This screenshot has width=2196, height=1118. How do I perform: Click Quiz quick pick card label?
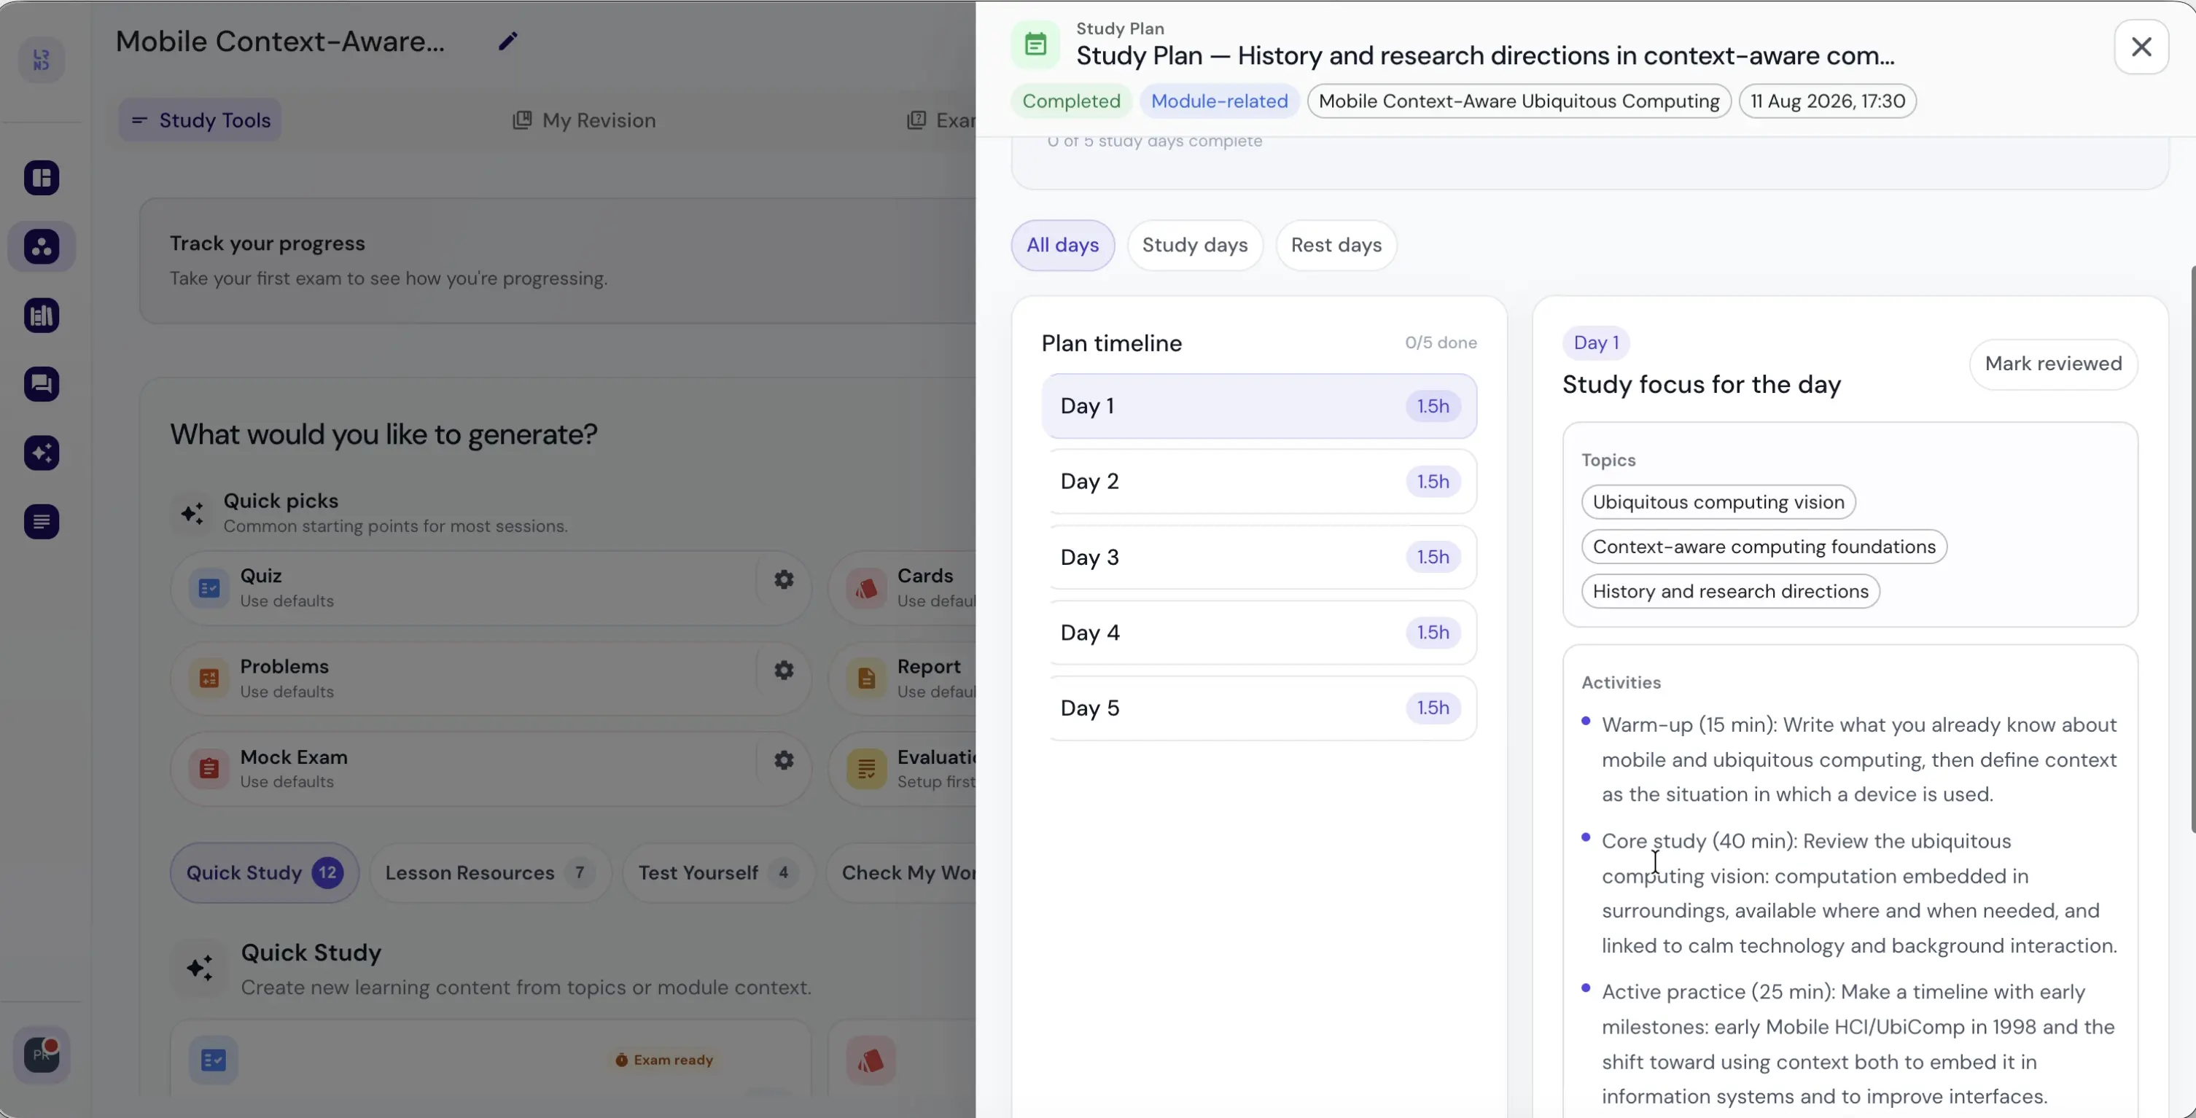(261, 576)
